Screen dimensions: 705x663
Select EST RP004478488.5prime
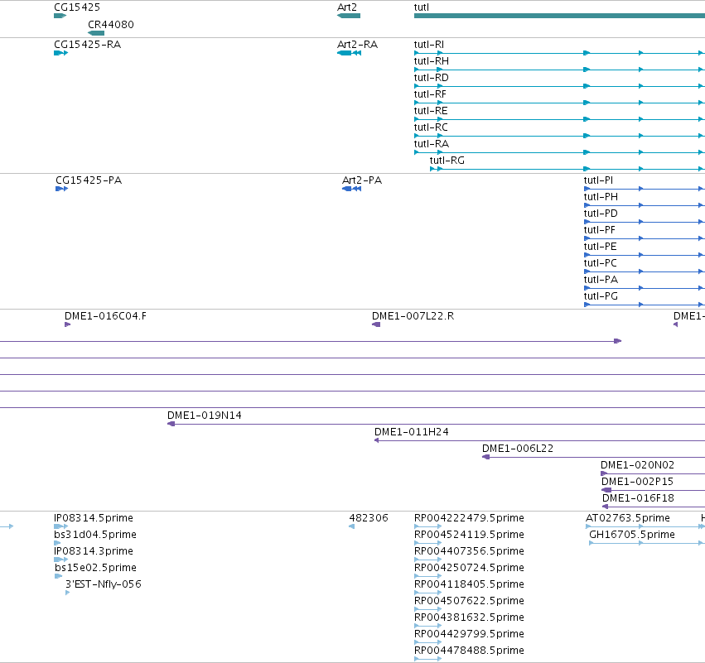469,651
